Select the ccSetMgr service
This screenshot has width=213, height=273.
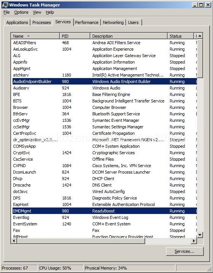(x=104, y=127)
